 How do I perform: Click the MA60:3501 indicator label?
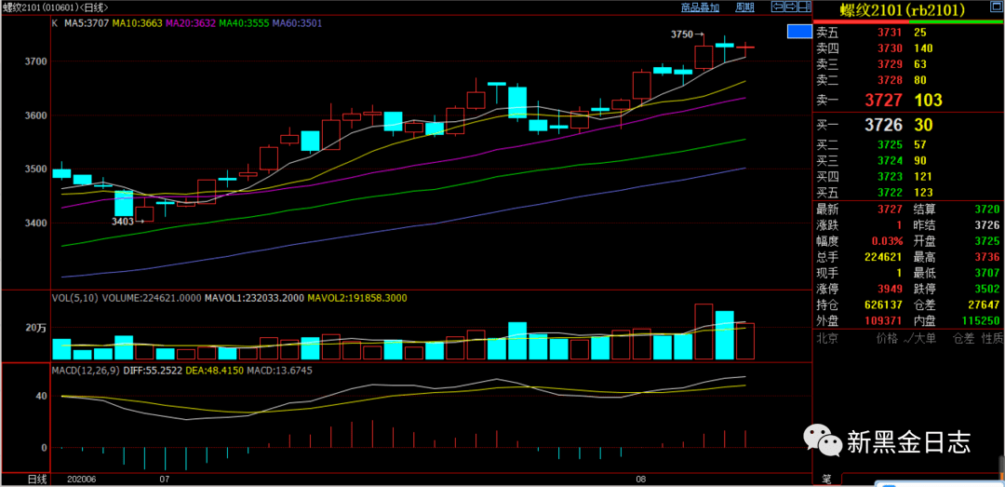click(x=298, y=23)
